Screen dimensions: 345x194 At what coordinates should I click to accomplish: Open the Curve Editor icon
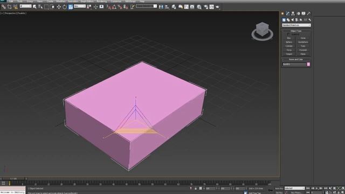point(187,7)
